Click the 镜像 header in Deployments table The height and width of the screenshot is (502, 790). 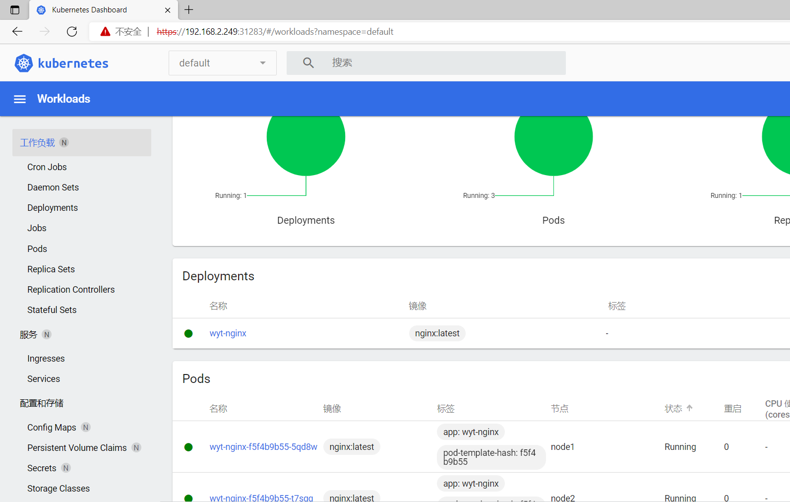(x=418, y=306)
